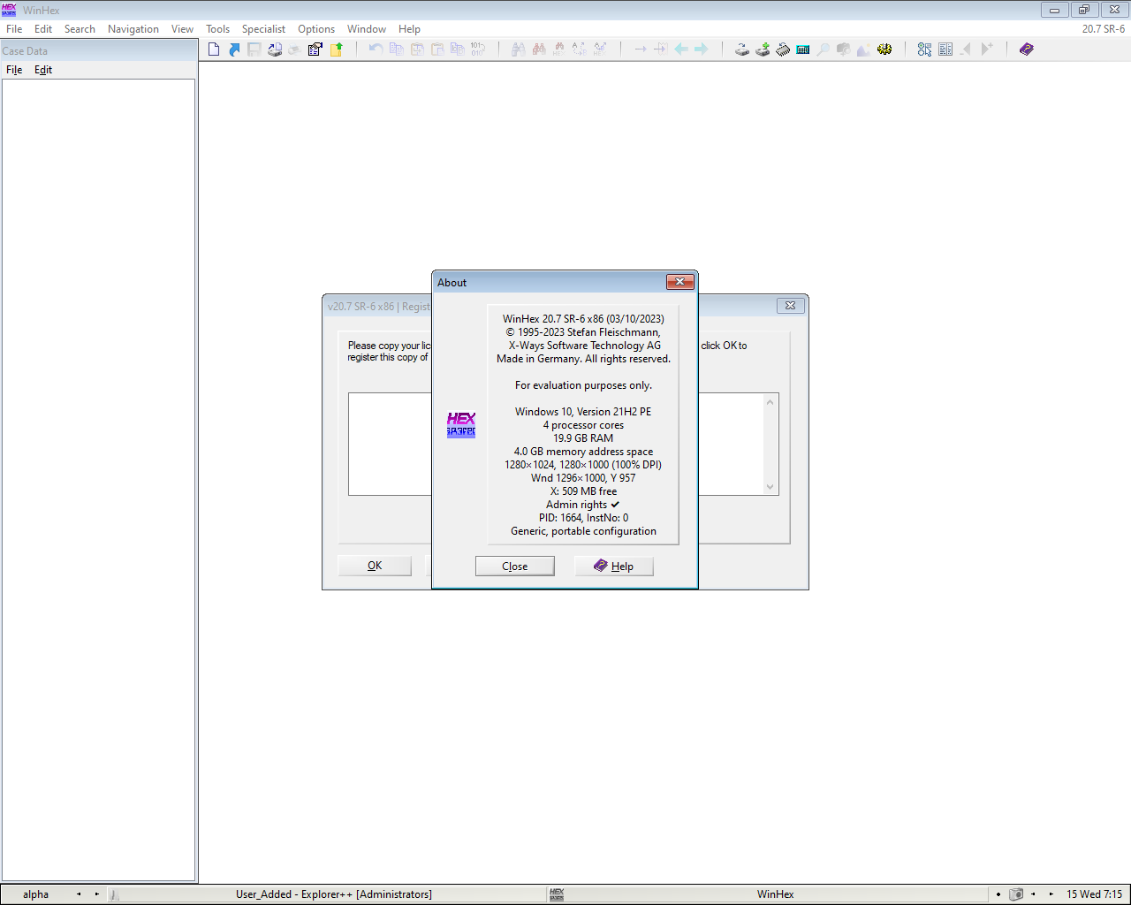Create a new file with the blank page icon
The height and width of the screenshot is (905, 1131).
coord(214,49)
